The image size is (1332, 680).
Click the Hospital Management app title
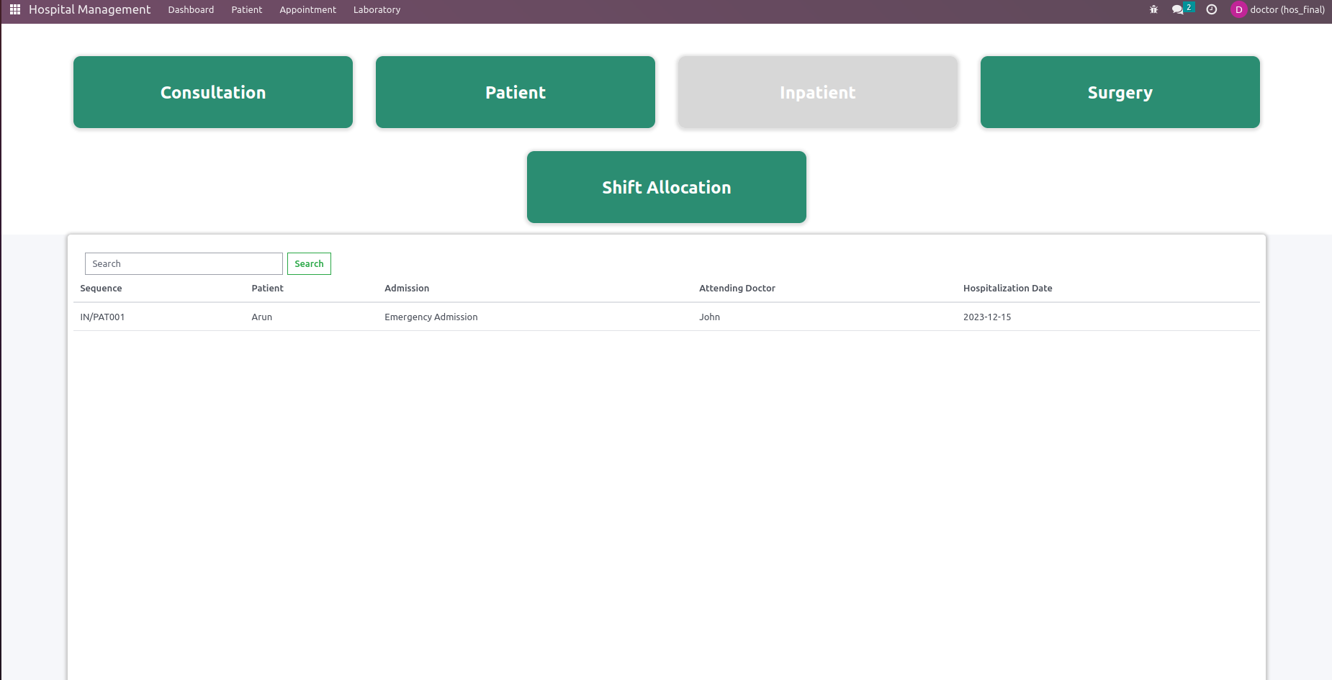pos(89,9)
